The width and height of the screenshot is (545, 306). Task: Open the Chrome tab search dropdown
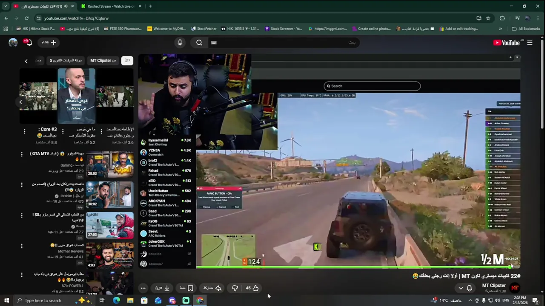6,6
